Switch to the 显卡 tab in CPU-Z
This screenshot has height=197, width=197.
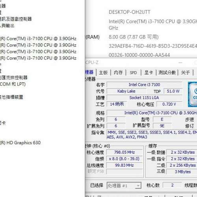[x=149, y=72]
